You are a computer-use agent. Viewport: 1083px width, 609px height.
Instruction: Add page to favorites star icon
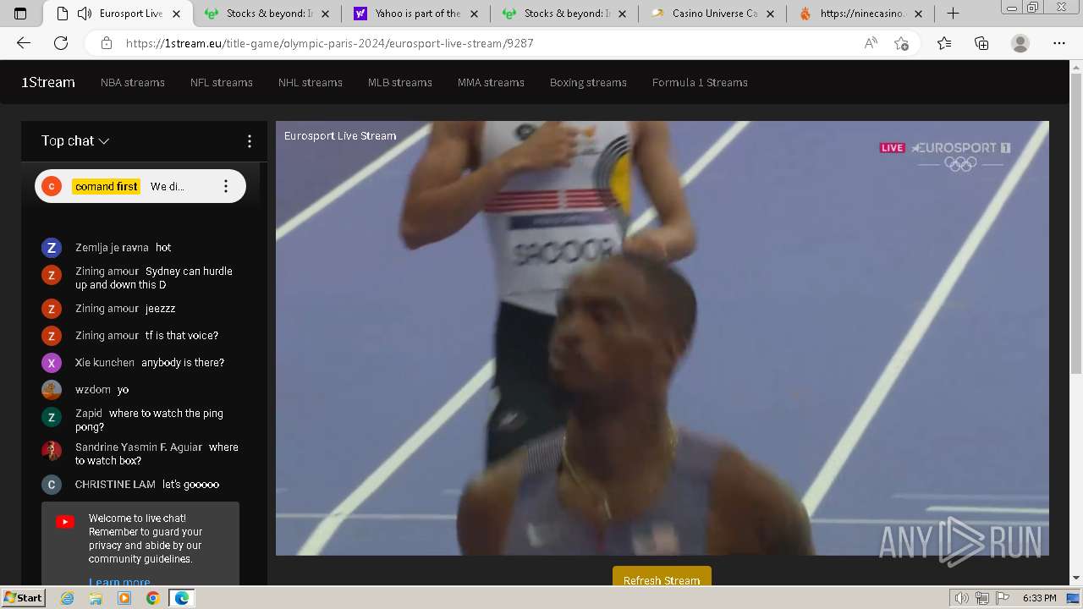tap(902, 43)
